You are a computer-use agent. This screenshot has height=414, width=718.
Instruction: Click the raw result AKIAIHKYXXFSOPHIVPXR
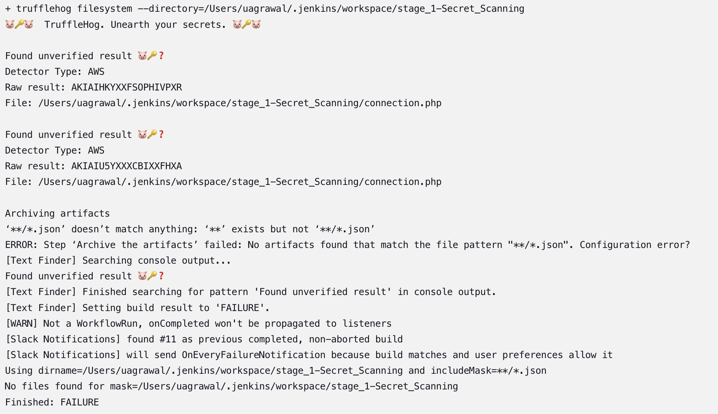click(127, 87)
